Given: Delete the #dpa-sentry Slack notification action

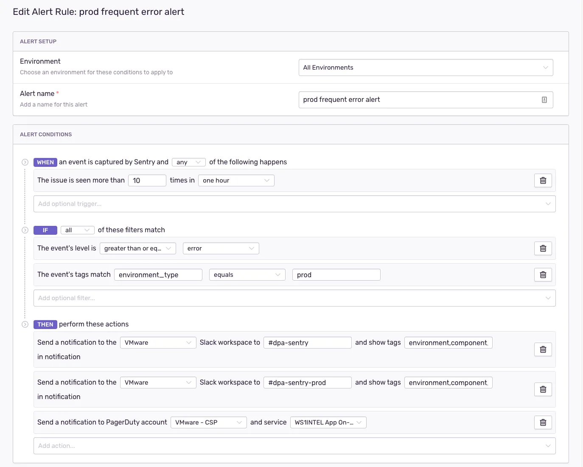Looking at the screenshot, I should coord(543,349).
